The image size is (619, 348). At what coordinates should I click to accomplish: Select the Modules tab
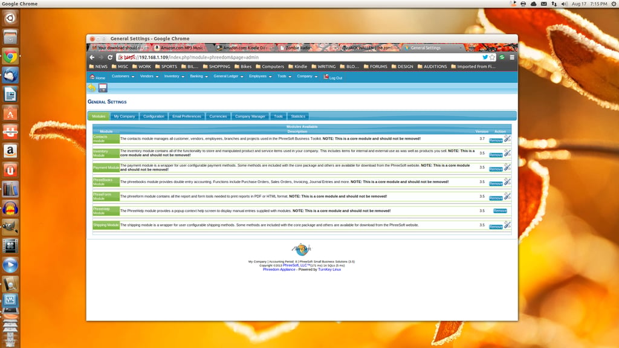pyautogui.click(x=99, y=117)
